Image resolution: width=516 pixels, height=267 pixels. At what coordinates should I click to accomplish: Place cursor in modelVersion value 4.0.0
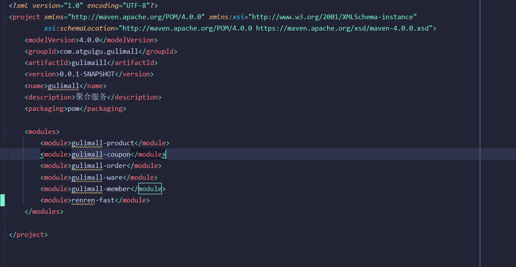tap(89, 40)
